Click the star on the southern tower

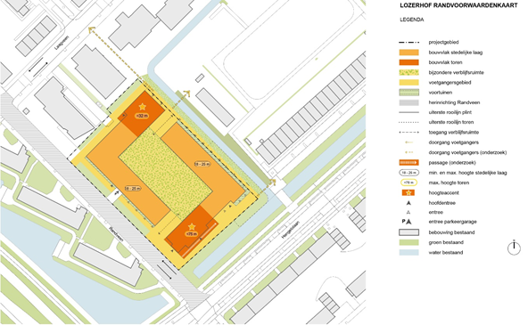191,226
